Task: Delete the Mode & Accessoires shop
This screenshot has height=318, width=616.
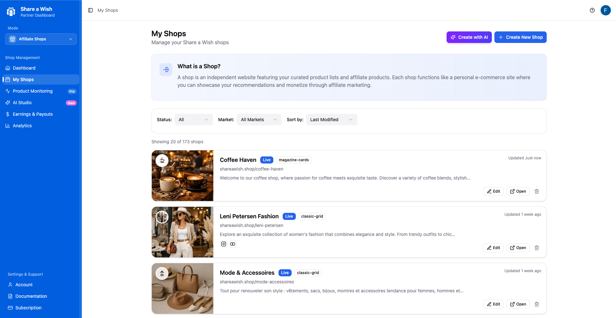Action: [x=537, y=304]
